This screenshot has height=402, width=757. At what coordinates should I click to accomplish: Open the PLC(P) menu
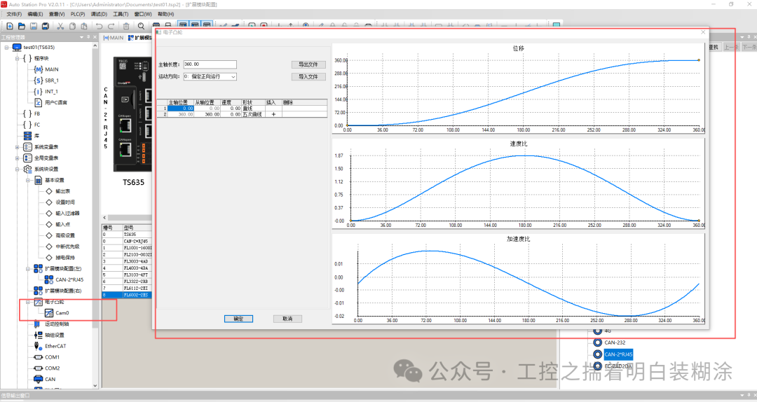[78, 14]
